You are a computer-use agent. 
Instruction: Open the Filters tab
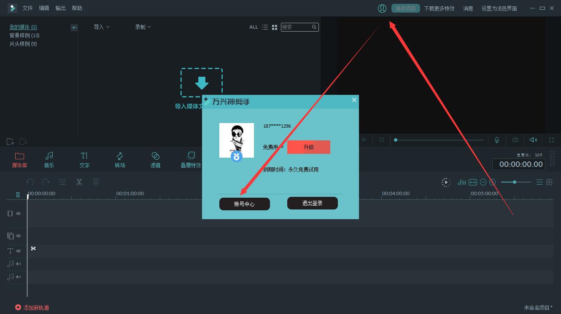155,160
